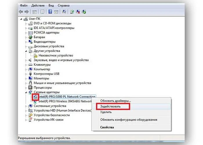This screenshot has height=145, width=203.
Task: Click the uninstall device red X icon
Action: [x=78, y=12]
